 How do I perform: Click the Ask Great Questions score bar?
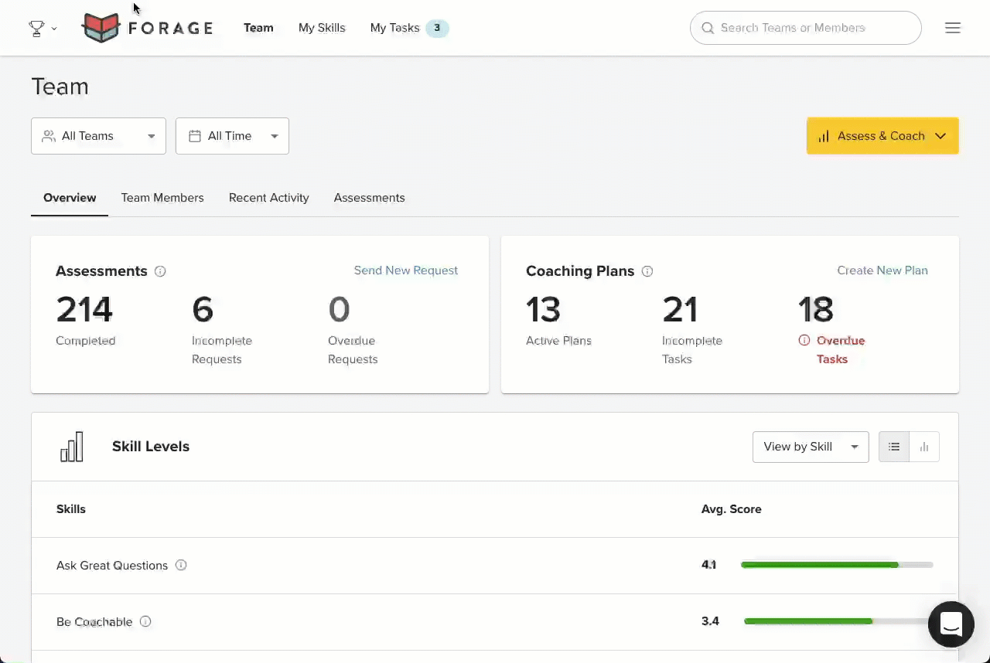click(x=837, y=565)
